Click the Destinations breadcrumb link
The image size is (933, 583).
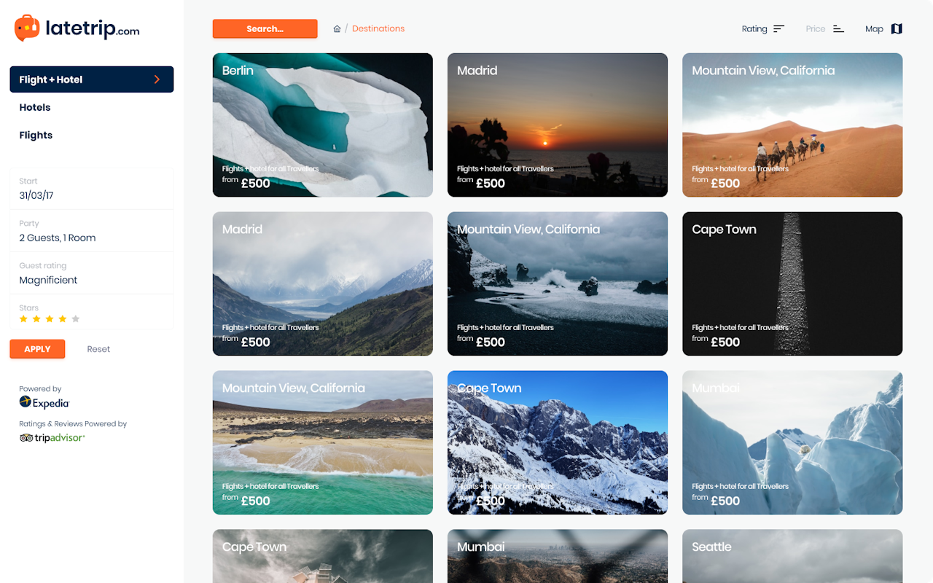point(378,29)
